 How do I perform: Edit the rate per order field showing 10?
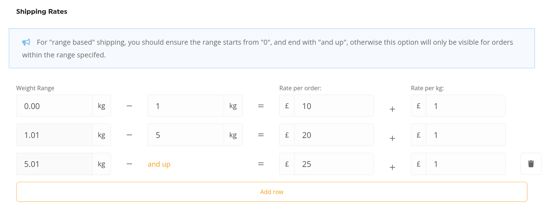pyautogui.click(x=334, y=106)
